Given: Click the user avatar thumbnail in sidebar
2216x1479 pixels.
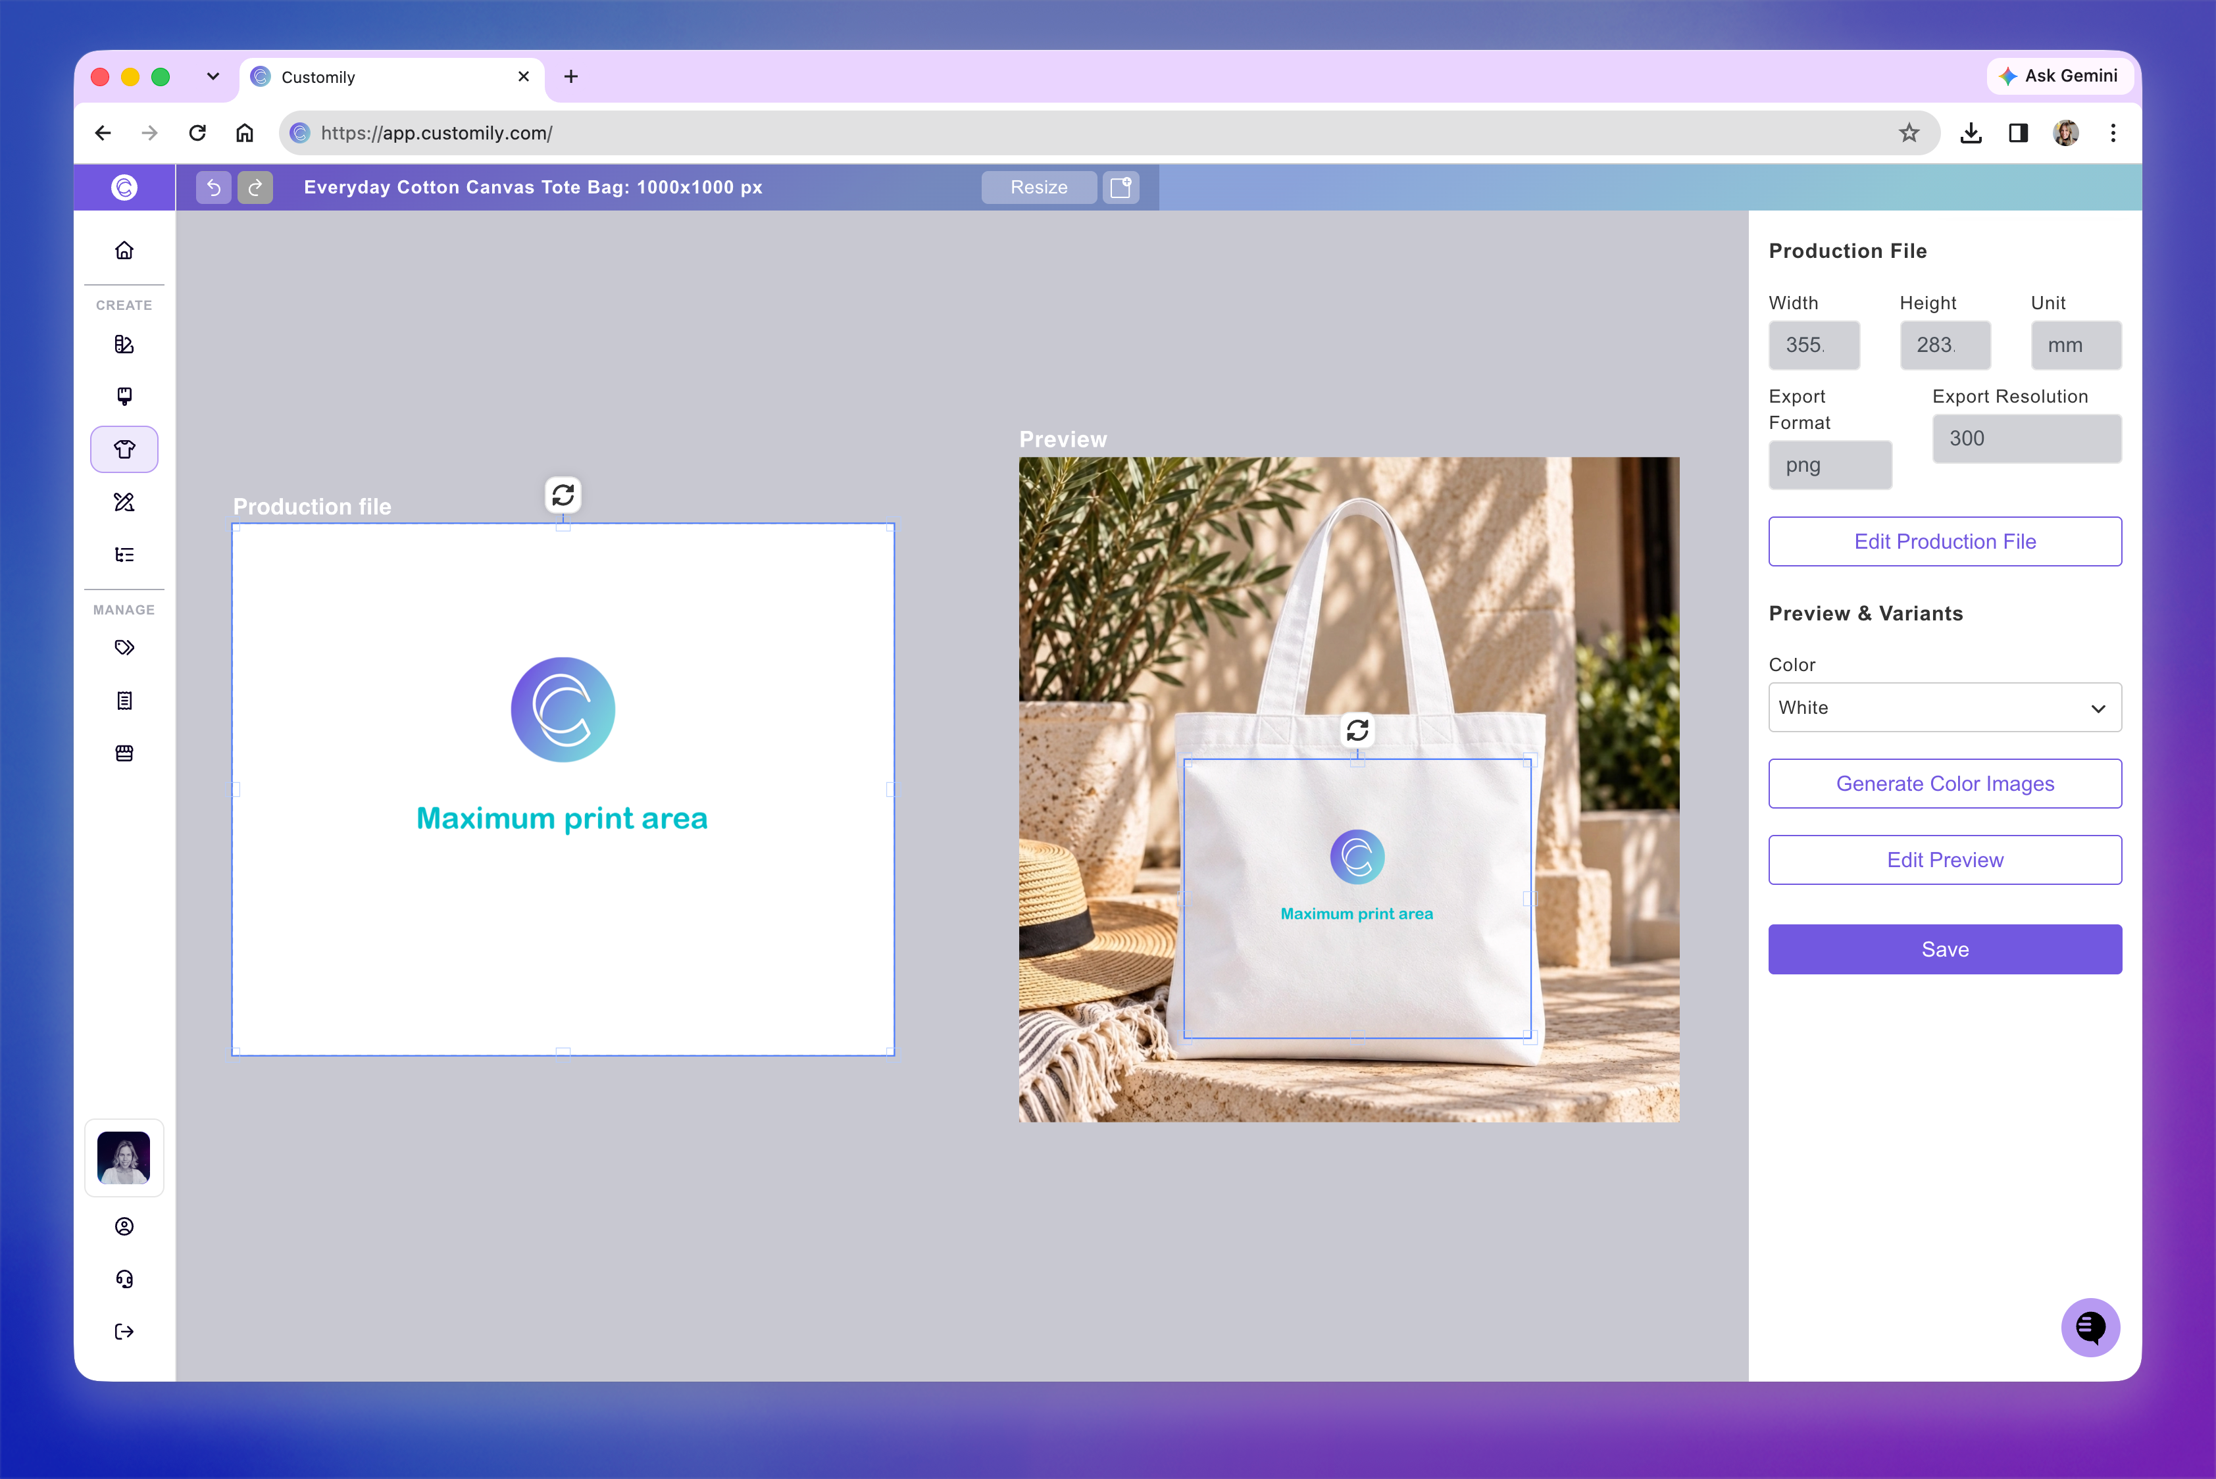Looking at the screenshot, I should [x=124, y=1159].
